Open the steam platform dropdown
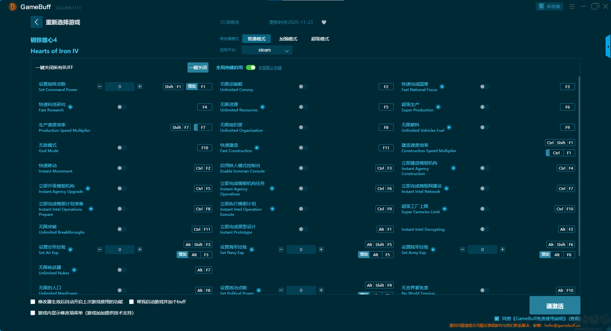Screen dimensions: 611x331 pyautogui.click(x=267, y=50)
